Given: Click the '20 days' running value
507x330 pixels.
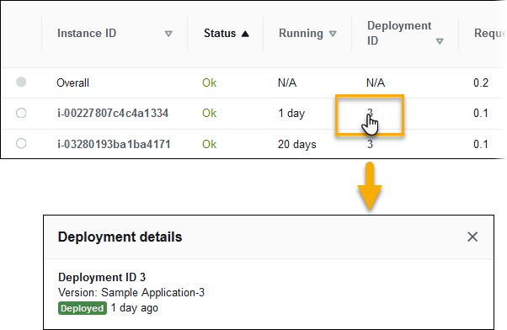Looking at the screenshot, I should [x=296, y=145].
